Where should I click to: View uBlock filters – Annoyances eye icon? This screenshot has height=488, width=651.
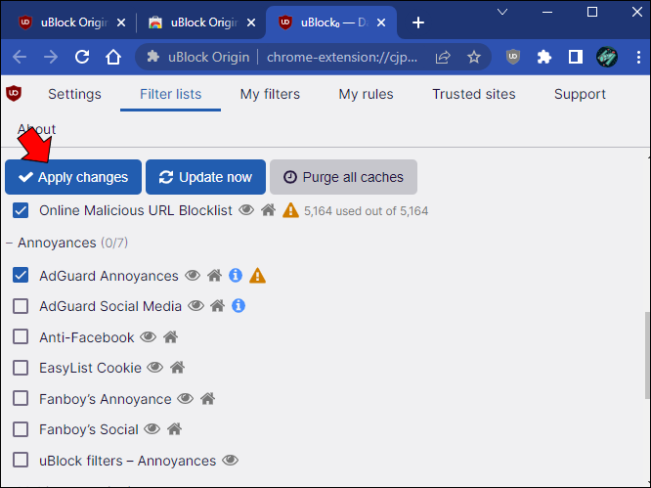click(x=231, y=461)
